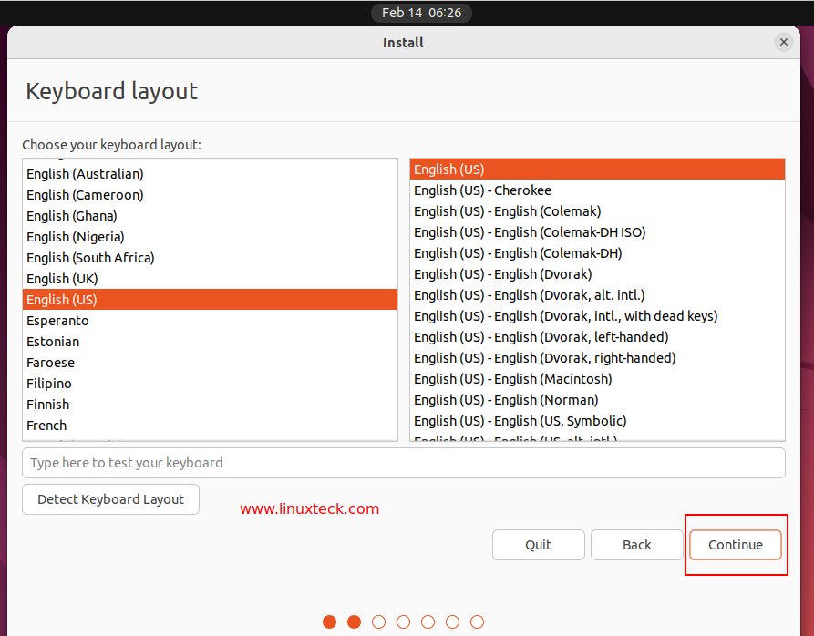The image size is (814, 636).
Task: Select English (US) - English (Norman) variant
Action: (505, 399)
